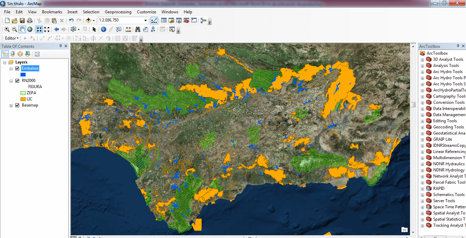Image resolution: width=466 pixels, height=238 pixels.
Task: Toggle the RN2000 layer checkbox
Action: (x=17, y=81)
